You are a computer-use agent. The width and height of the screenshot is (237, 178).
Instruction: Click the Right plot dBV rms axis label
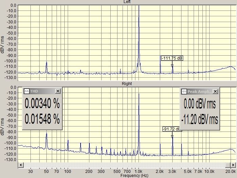(2, 127)
